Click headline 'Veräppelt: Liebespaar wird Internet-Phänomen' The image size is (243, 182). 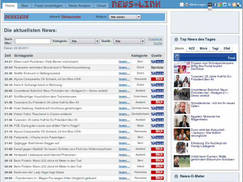pyautogui.click(x=45, y=155)
